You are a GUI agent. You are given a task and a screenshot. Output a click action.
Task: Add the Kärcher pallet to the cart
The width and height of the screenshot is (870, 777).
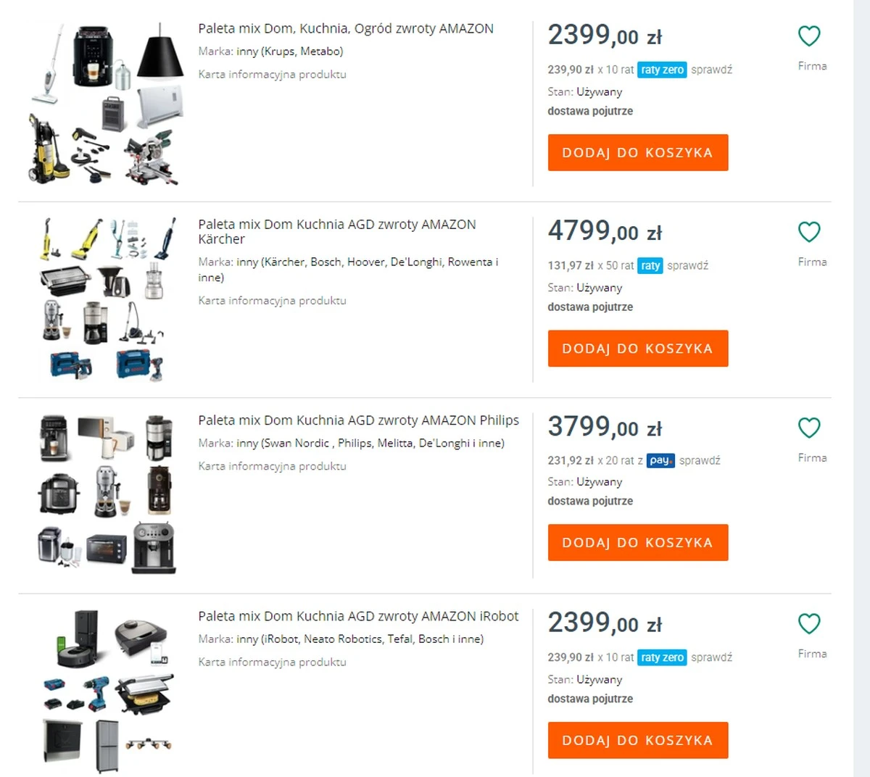(x=638, y=348)
